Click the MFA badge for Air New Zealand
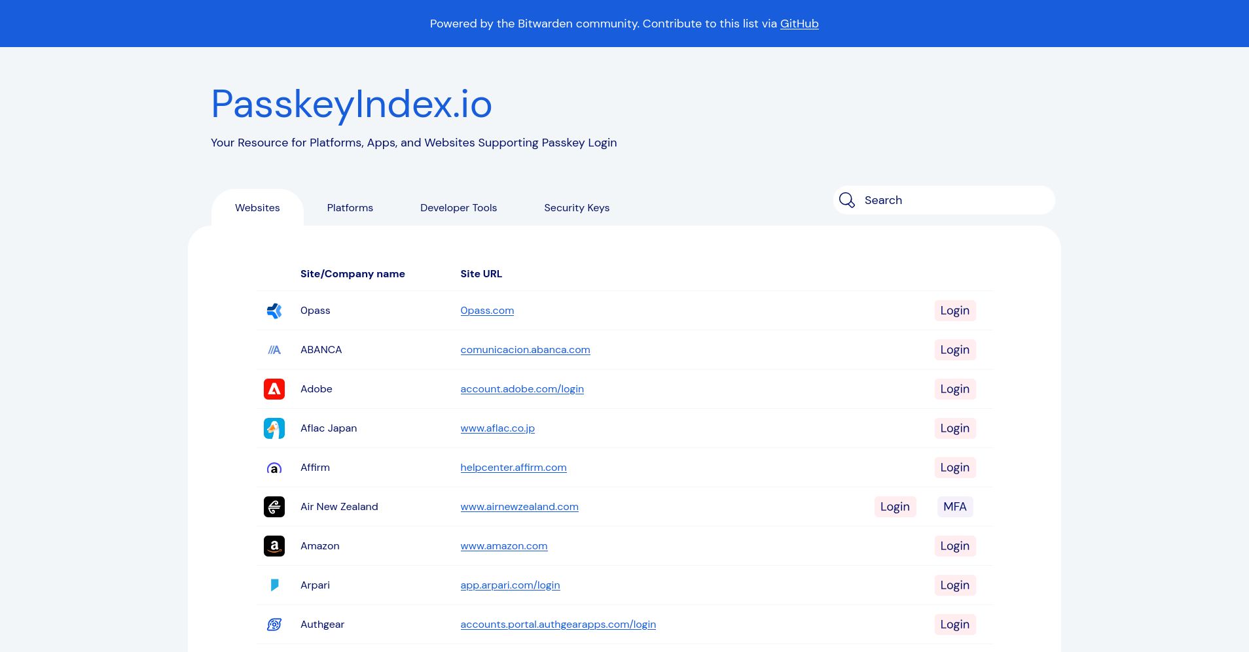Viewport: 1249px width, 652px height. coord(955,507)
